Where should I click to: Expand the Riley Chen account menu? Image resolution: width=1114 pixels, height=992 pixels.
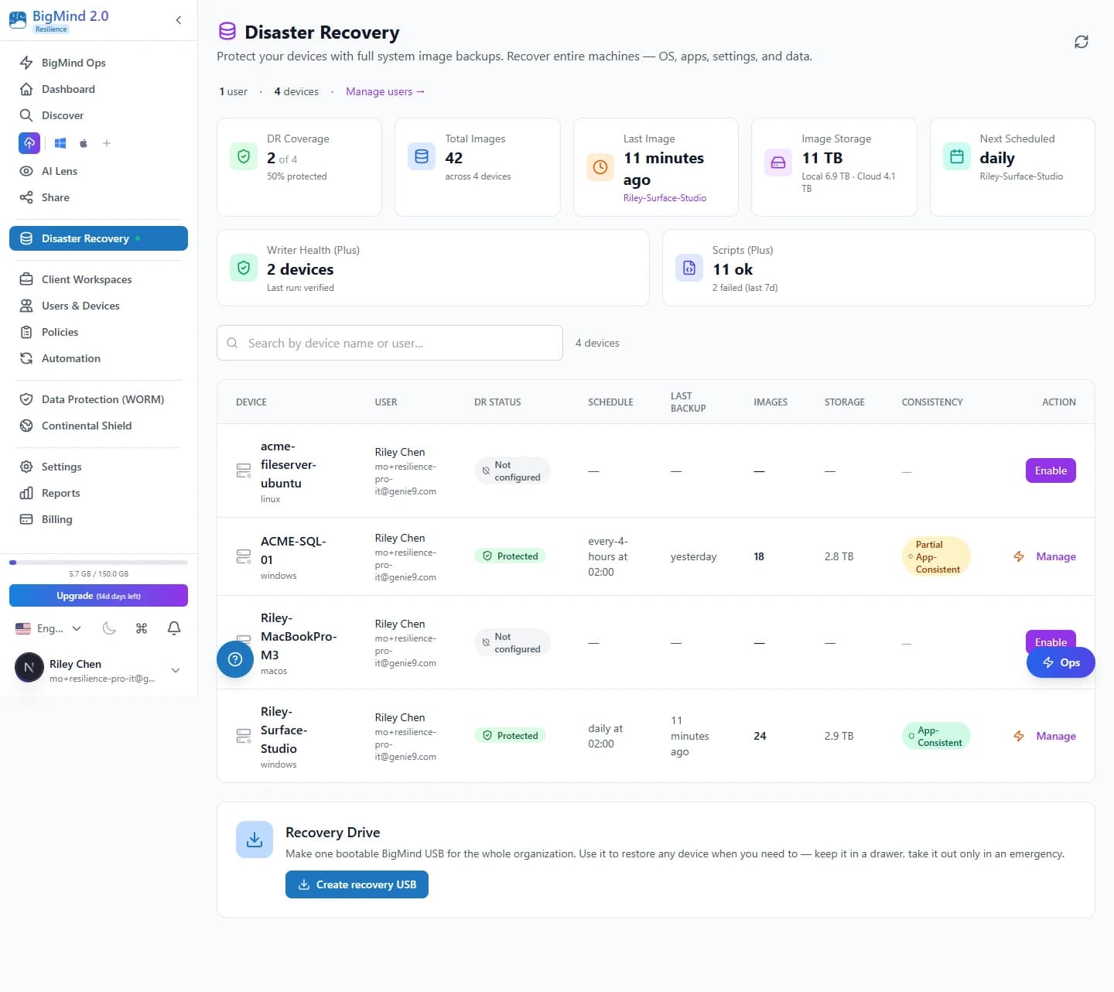176,670
